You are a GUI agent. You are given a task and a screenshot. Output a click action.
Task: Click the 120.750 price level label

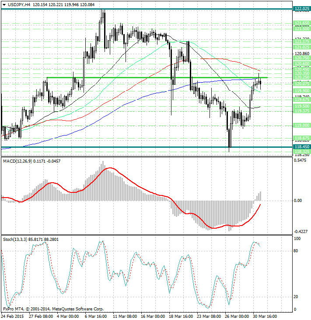(x=302, y=58)
